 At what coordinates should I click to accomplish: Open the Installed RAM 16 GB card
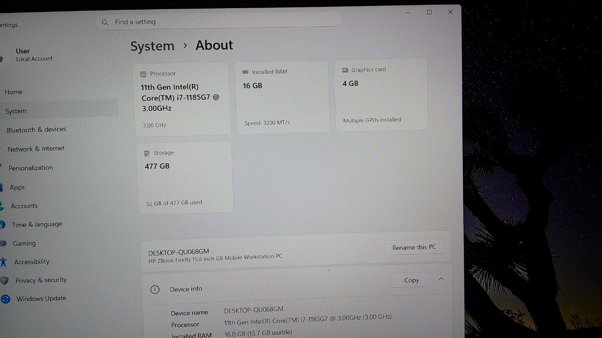coord(283,97)
